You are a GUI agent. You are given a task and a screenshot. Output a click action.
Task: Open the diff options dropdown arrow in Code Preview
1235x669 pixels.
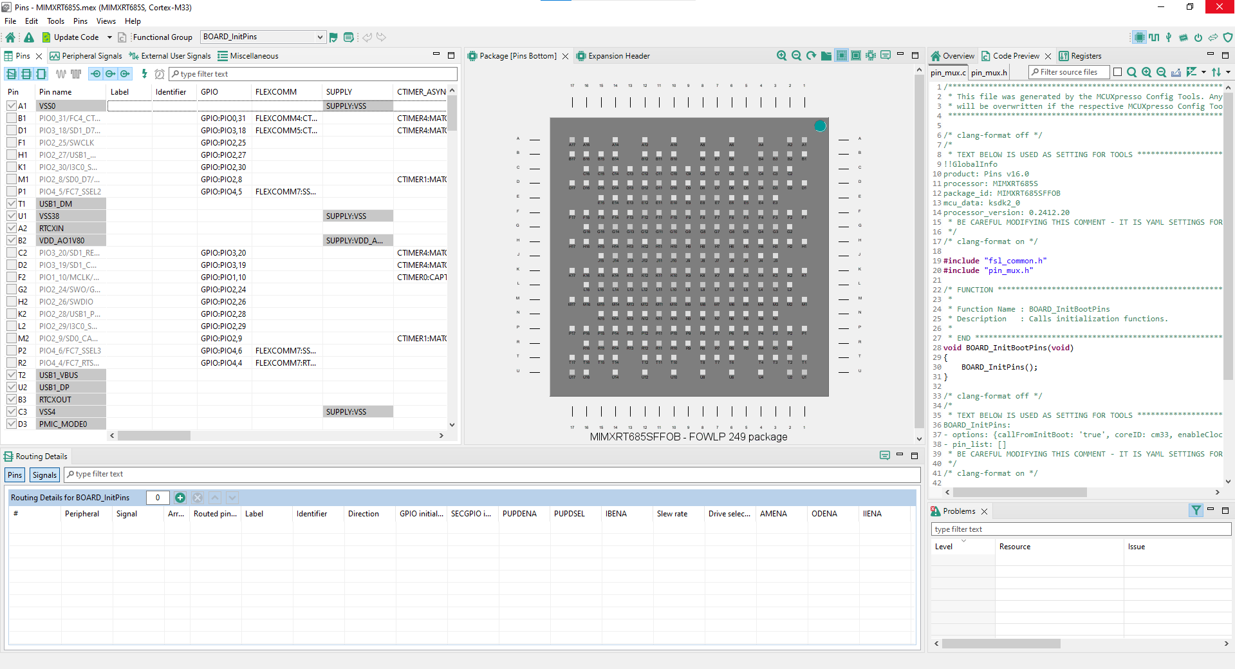(1203, 72)
